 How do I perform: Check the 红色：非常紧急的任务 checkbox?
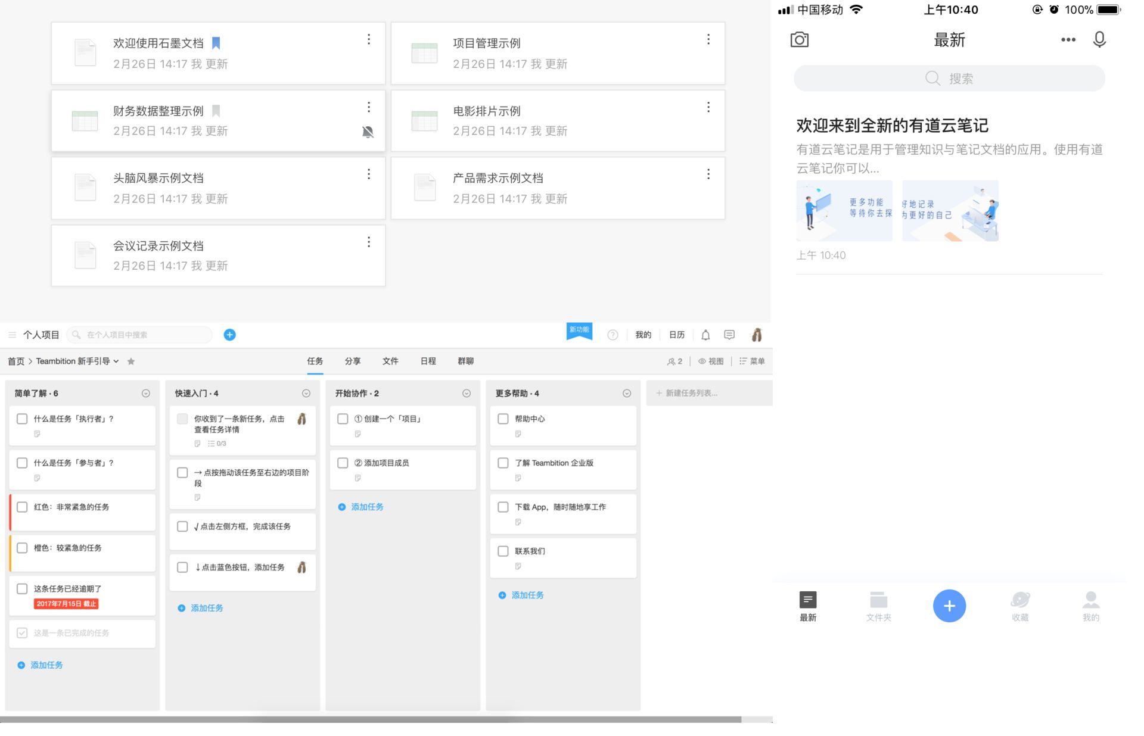(22, 507)
